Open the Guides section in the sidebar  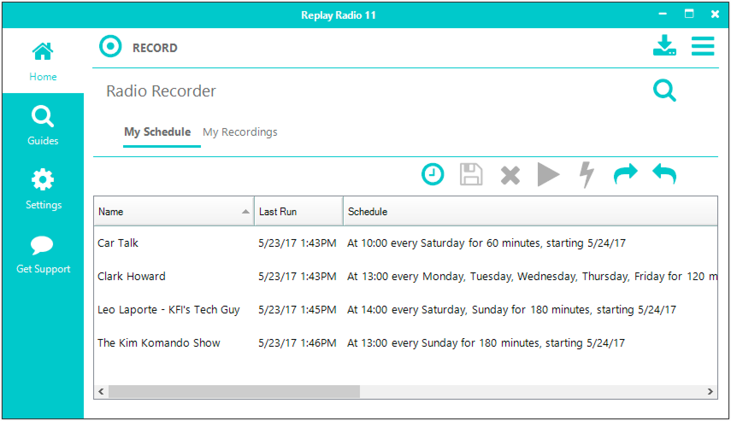pos(43,124)
